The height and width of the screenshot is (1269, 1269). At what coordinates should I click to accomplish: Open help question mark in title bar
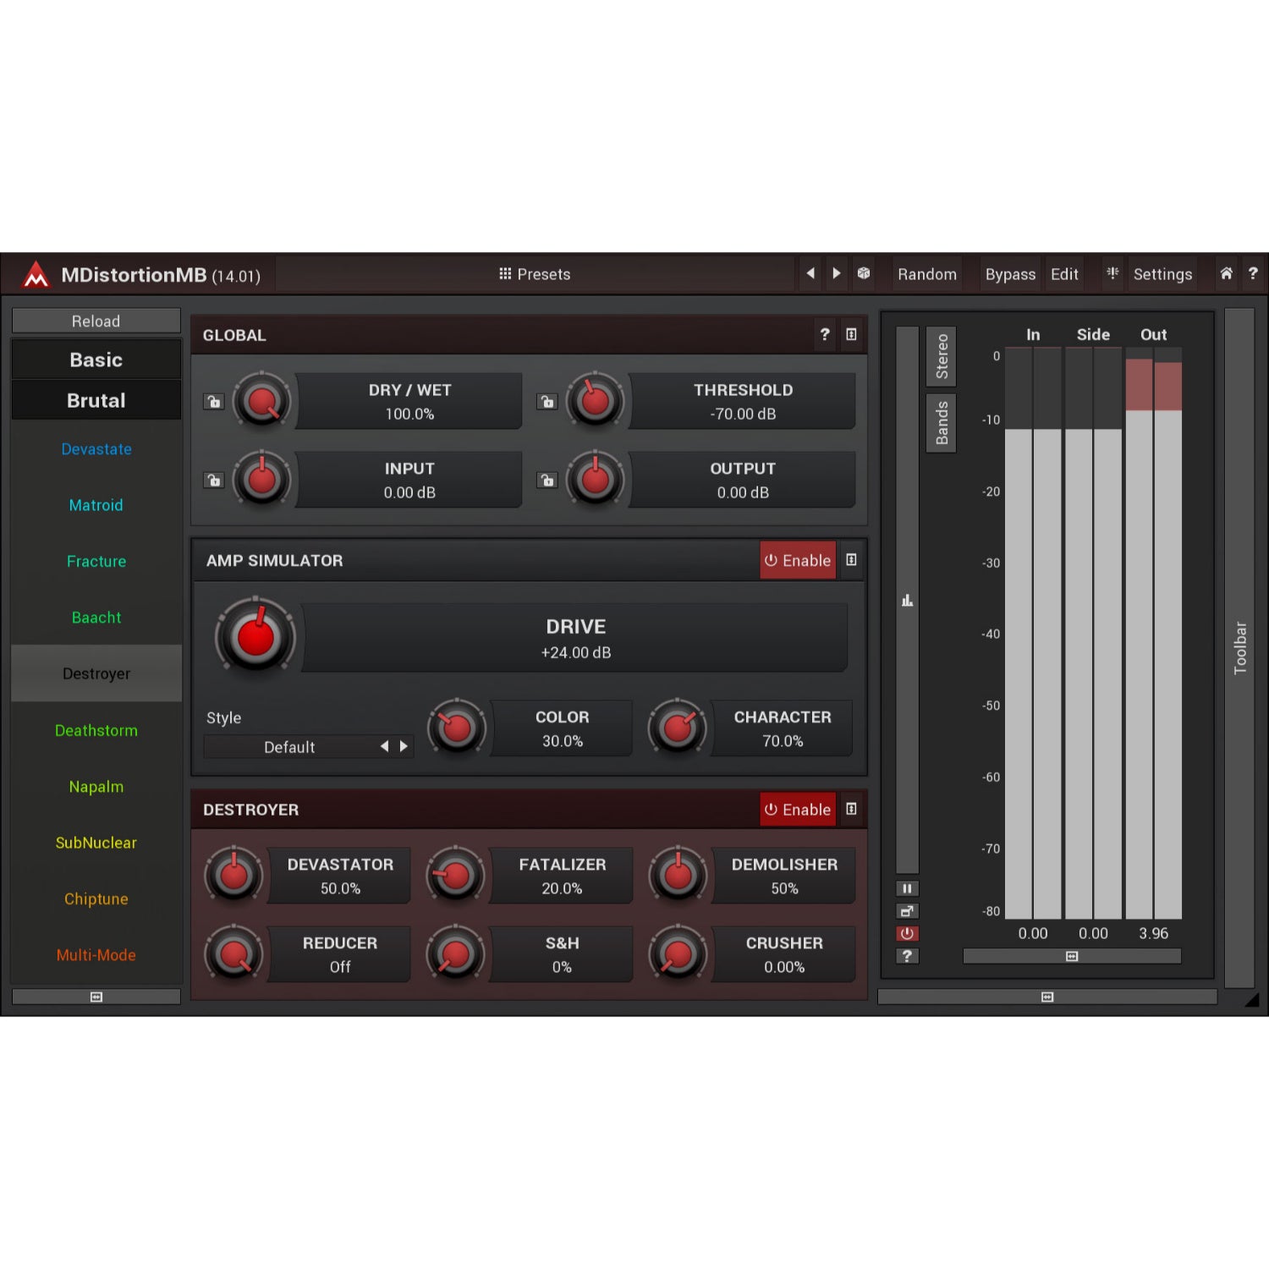(x=1253, y=273)
